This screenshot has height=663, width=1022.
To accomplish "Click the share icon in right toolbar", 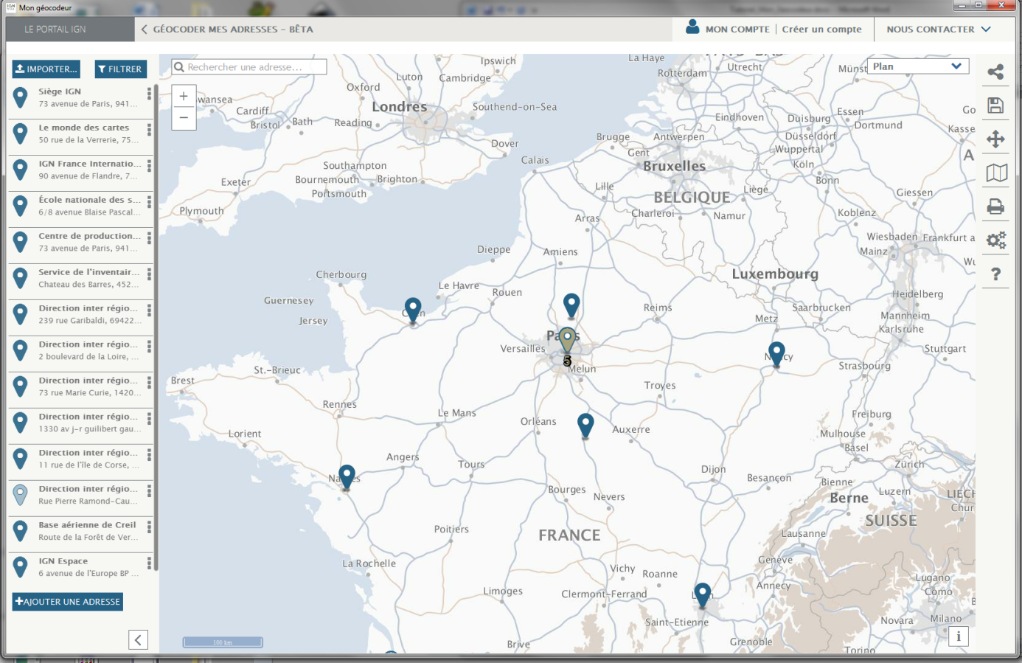I will point(995,72).
